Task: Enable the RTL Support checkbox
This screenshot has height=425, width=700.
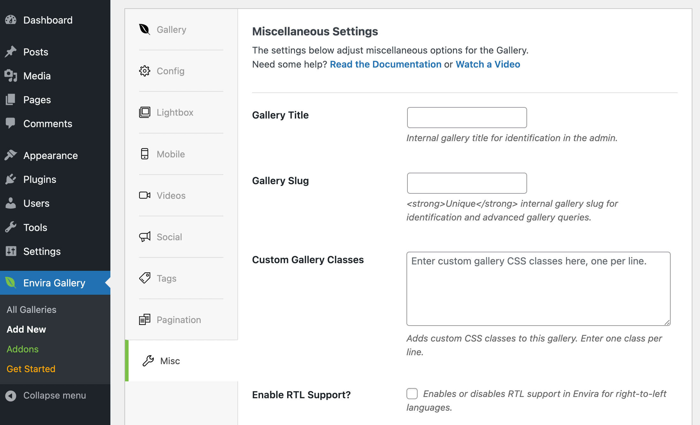Action: tap(412, 394)
